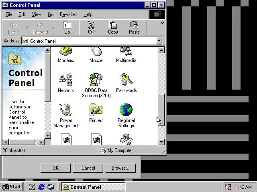Click left pane horizontal scroll left arrow
This screenshot has height=192, width=257.
[6, 142]
